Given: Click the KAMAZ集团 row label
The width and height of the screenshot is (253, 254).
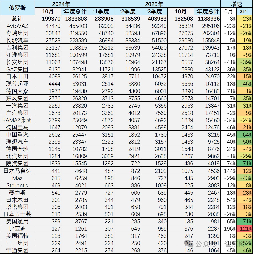Looking at the screenshot, I should click(x=17, y=120).
